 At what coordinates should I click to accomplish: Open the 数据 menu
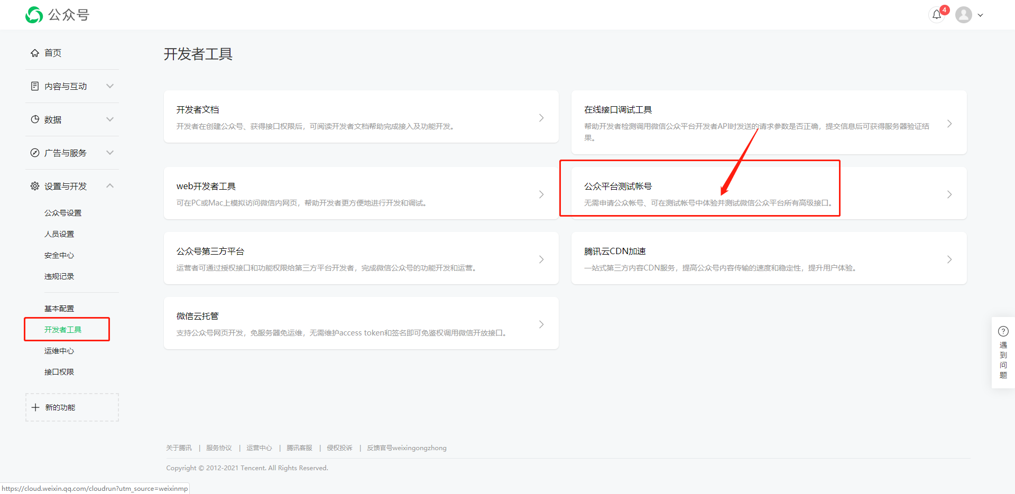(x=72, y=119)
